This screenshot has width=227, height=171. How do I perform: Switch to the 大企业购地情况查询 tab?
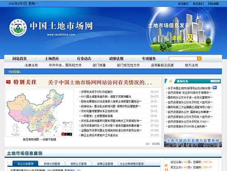(132, 164)
